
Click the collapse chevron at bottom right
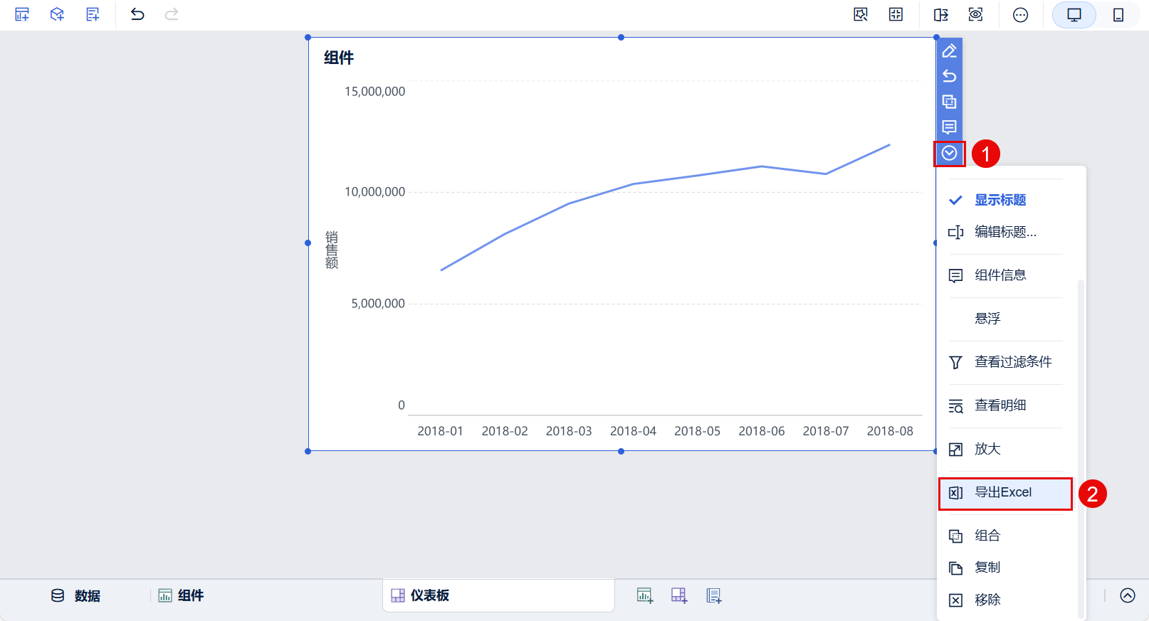[1127, 595]
